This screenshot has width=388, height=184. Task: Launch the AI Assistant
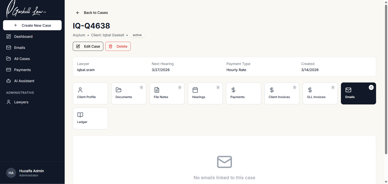24,81
